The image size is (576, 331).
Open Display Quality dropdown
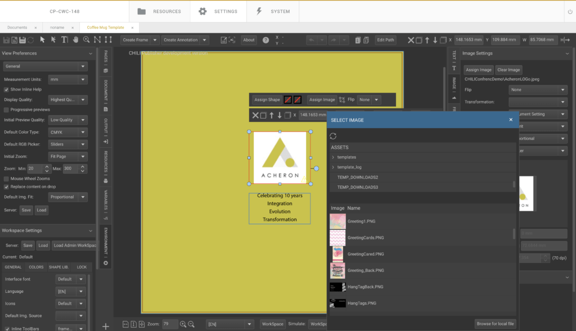point(67,99)
